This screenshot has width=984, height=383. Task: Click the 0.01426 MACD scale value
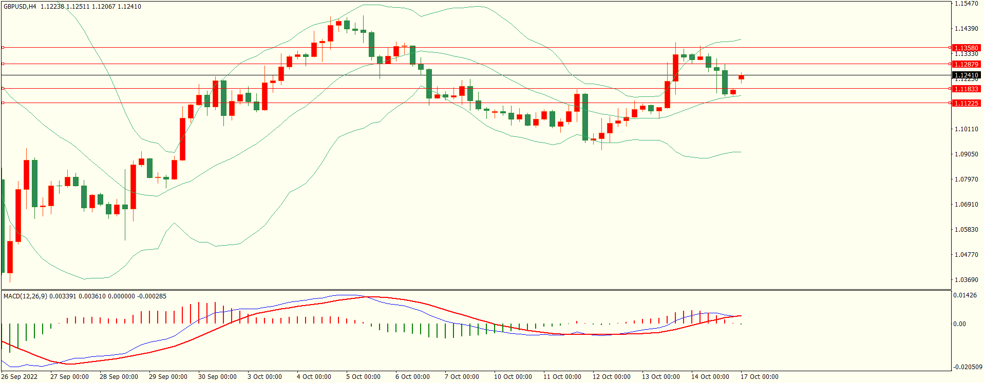[x=964, y=295]
